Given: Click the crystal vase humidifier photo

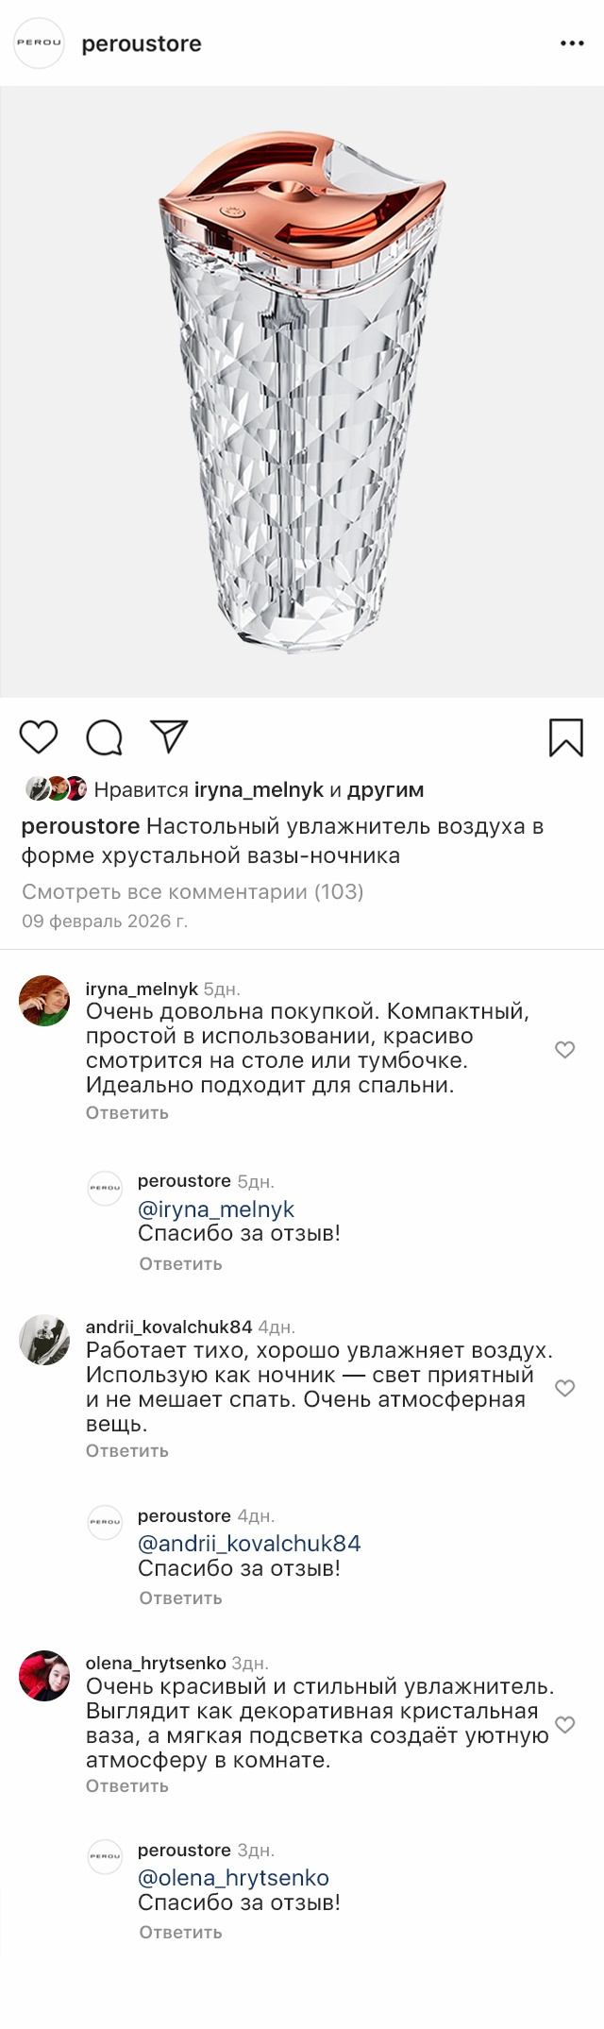Looking at the screenshot, I should 302,392.
